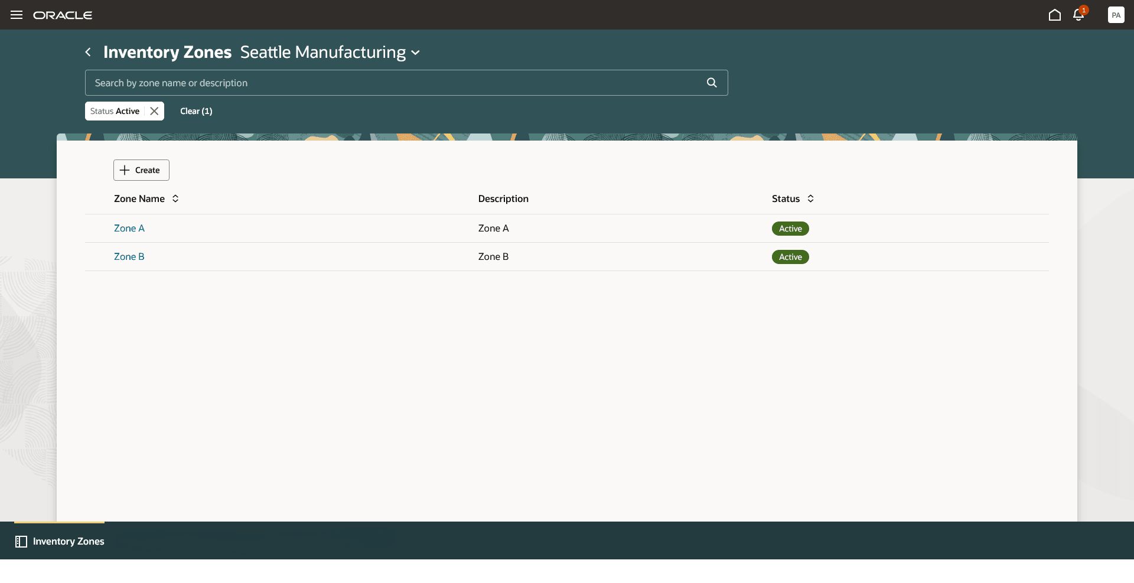The width and height of the screenshot is (1134, 583).
Task: Click the Description column header
Action: coord(503,198)
